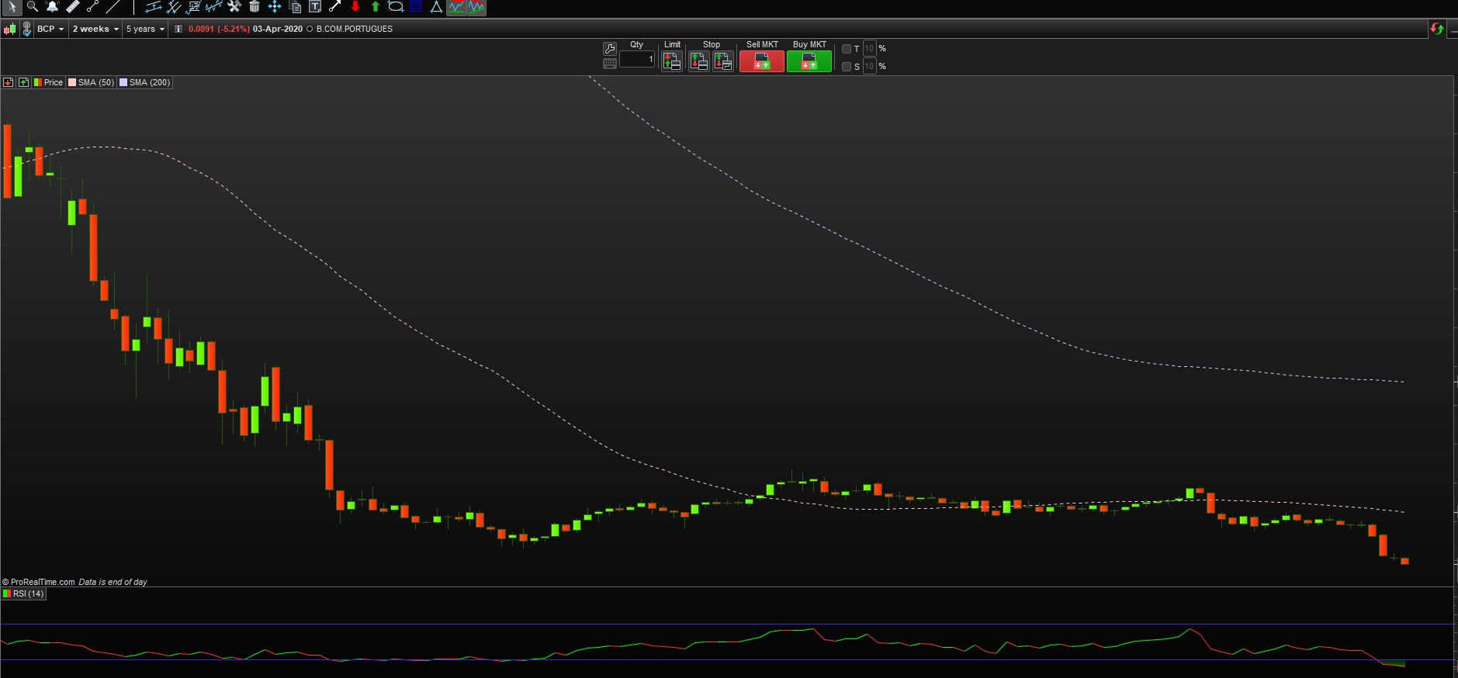Click the RSI (14) indicator label
Viewport: 1458px width, 678px height.
click(x=24, y=593)
